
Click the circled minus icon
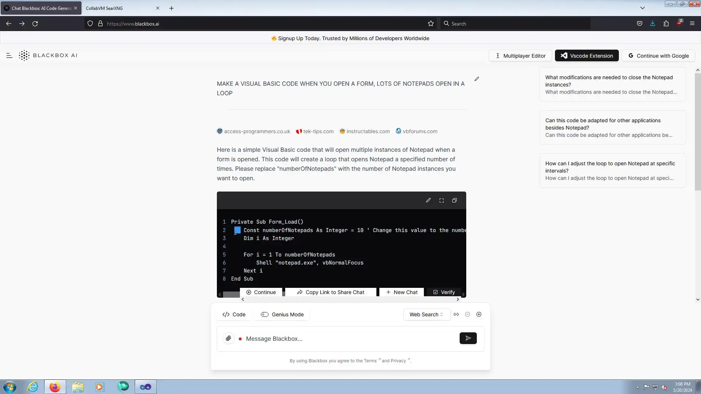pyautogui.click(x=467, y=314)
